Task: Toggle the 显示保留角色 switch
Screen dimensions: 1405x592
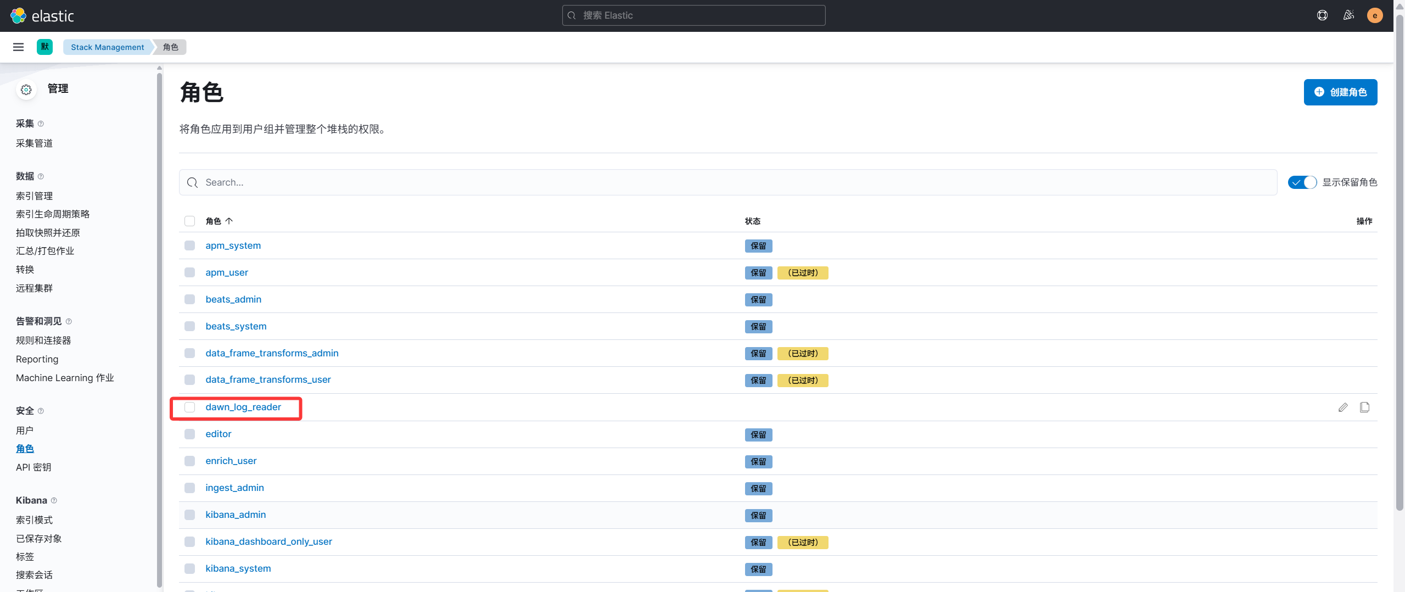Action: point(1302,182)
